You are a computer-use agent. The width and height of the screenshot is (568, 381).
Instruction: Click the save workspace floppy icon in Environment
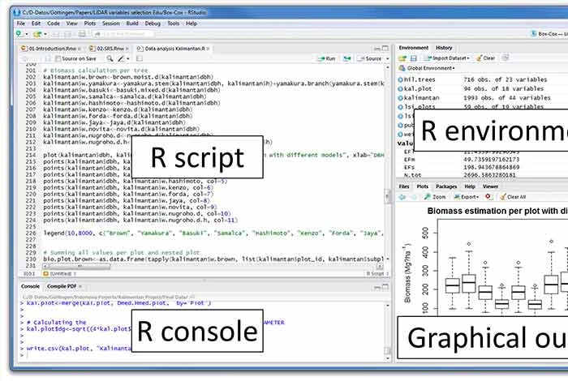pyautogui.click(x=413, y=58)
